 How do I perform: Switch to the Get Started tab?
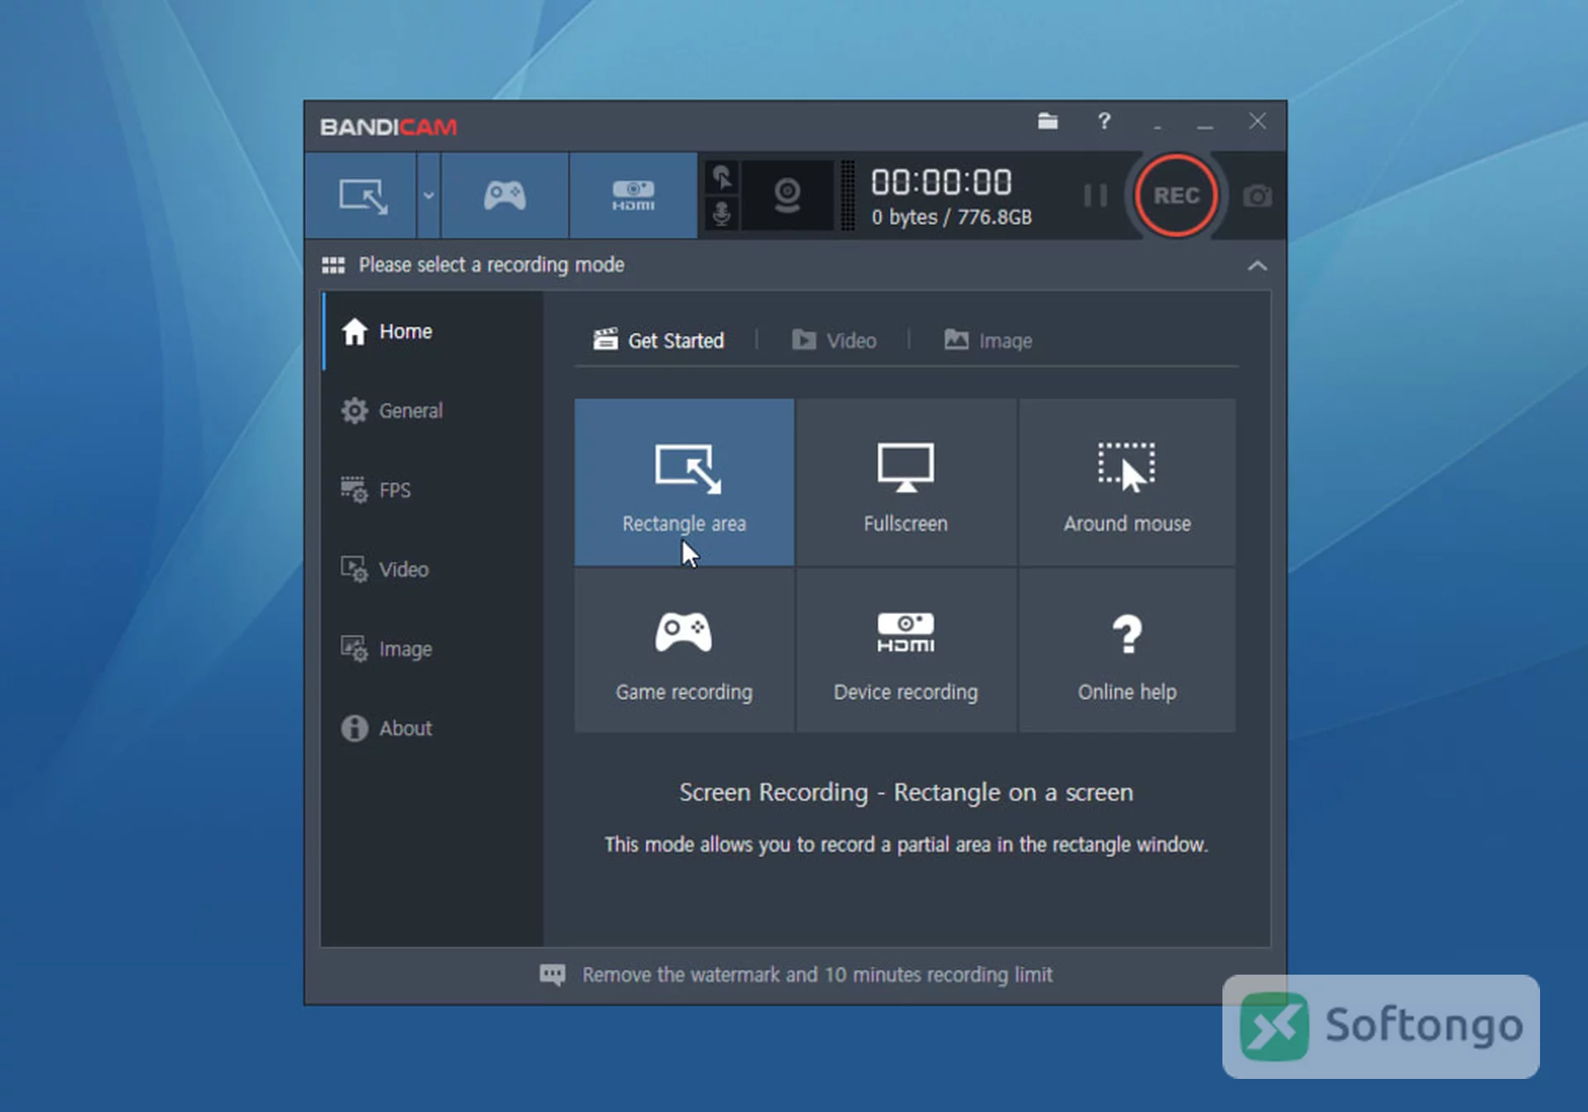click(x=659, y=340)
